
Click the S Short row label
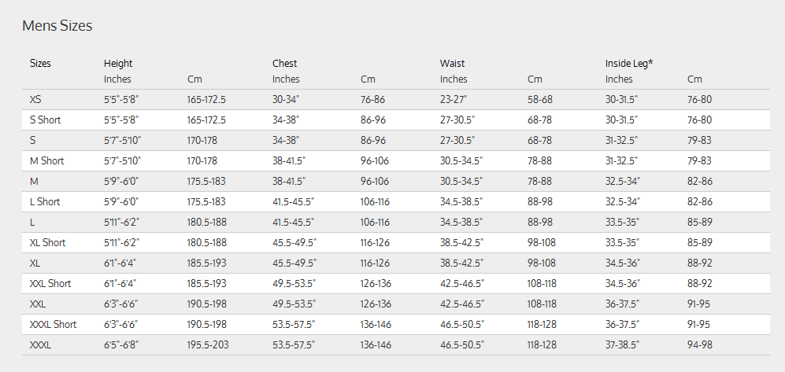[x=45, y=120]
